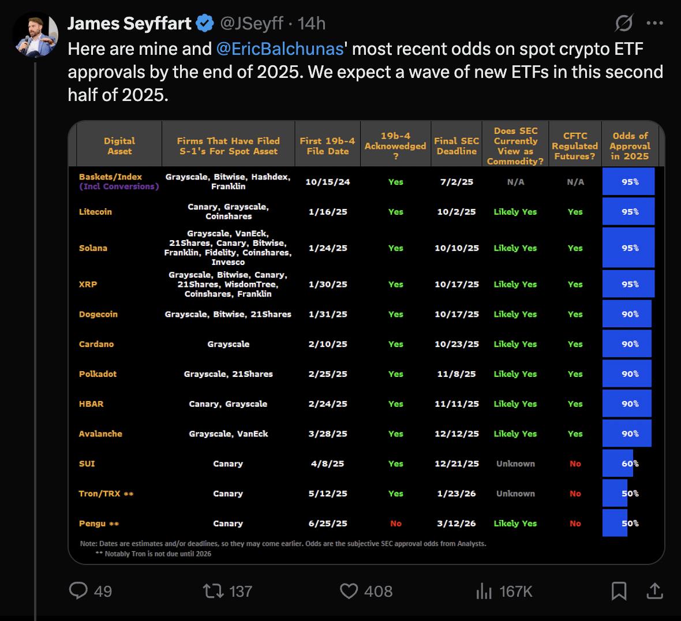Click the 7/2/25 deadline cell
This screenshot has height=621, width=681.
(457, 182)
